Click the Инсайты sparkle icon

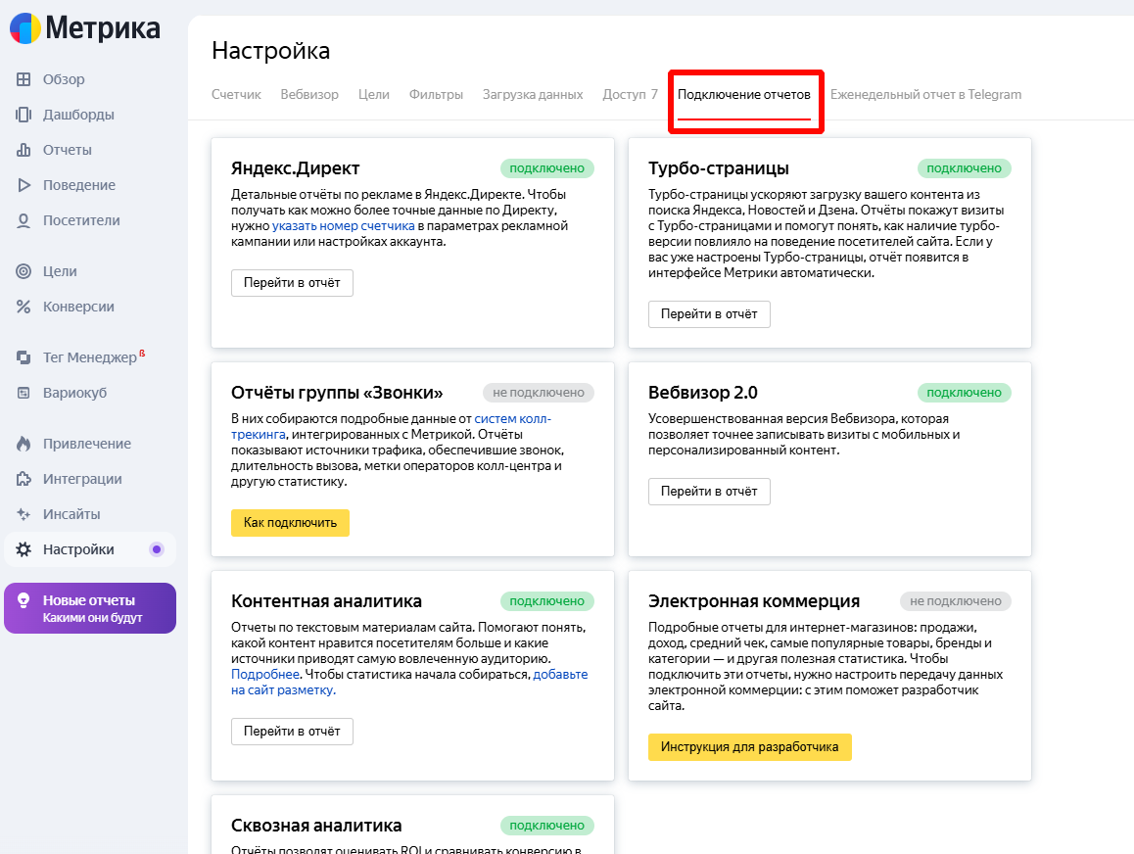(x=24, y=514)
